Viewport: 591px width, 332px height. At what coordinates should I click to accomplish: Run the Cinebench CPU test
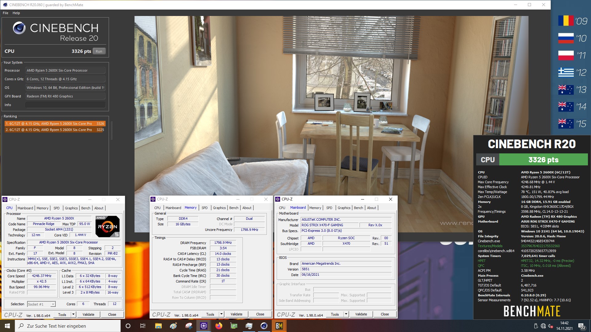tap(99, 51)
